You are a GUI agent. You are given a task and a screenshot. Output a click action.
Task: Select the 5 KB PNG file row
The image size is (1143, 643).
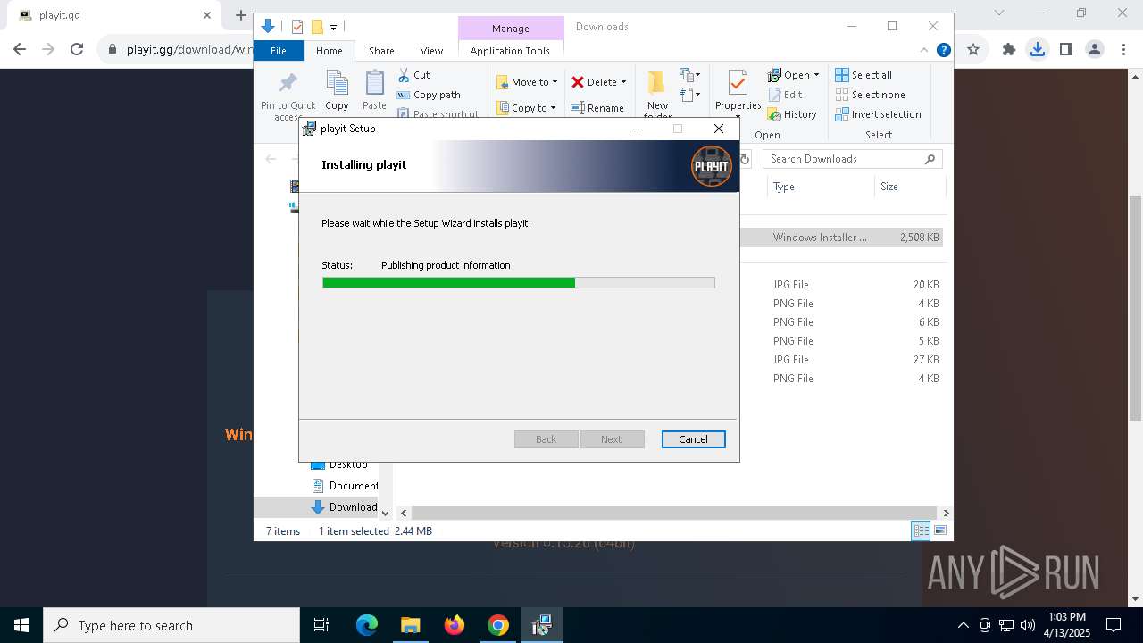(840, 341)
